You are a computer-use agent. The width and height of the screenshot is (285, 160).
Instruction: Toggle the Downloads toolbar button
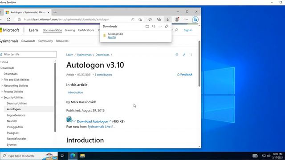click(167, 20)
